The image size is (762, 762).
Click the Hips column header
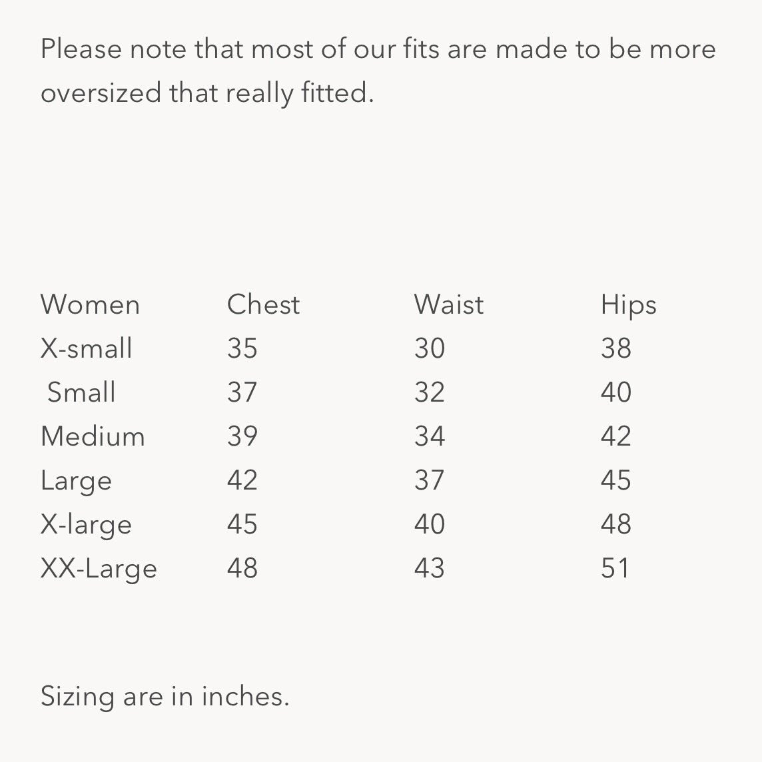click(628, 306)
